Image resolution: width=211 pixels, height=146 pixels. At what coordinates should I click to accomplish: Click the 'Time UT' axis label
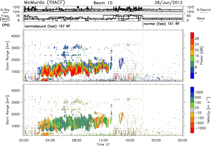[103, 144]
